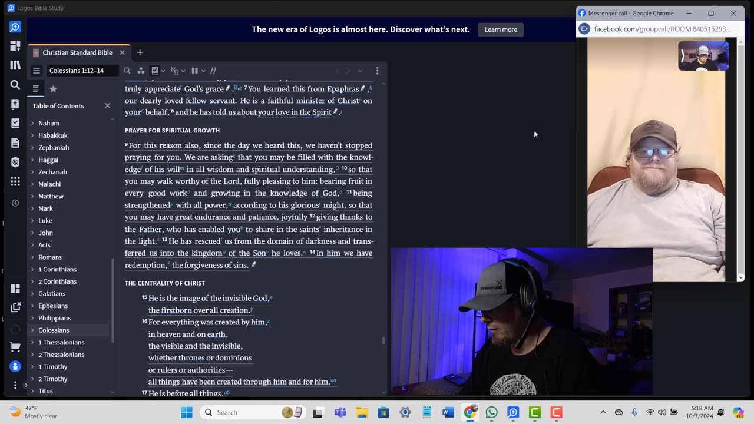
Task: Select the Christian Standard Bible tab
Action: point(77,52)
